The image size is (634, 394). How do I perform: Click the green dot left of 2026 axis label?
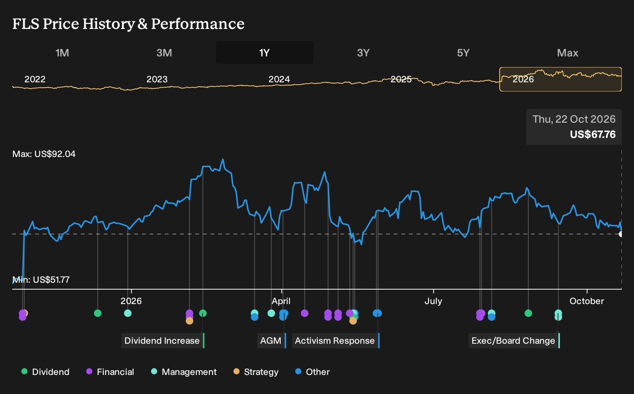(x=98, y=313)
